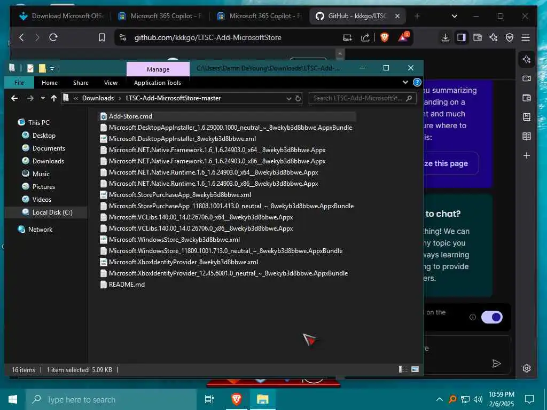This screenshot has height=410, width=547.
Task: Open recent locations dropdown arrow in Explorer
Action: (x=43, y=98)
